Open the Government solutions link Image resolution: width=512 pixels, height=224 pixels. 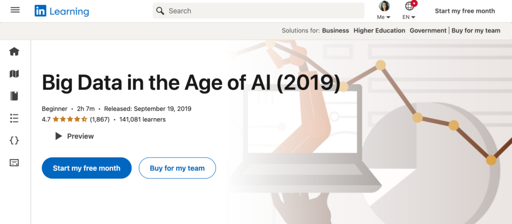pos(428,30)
